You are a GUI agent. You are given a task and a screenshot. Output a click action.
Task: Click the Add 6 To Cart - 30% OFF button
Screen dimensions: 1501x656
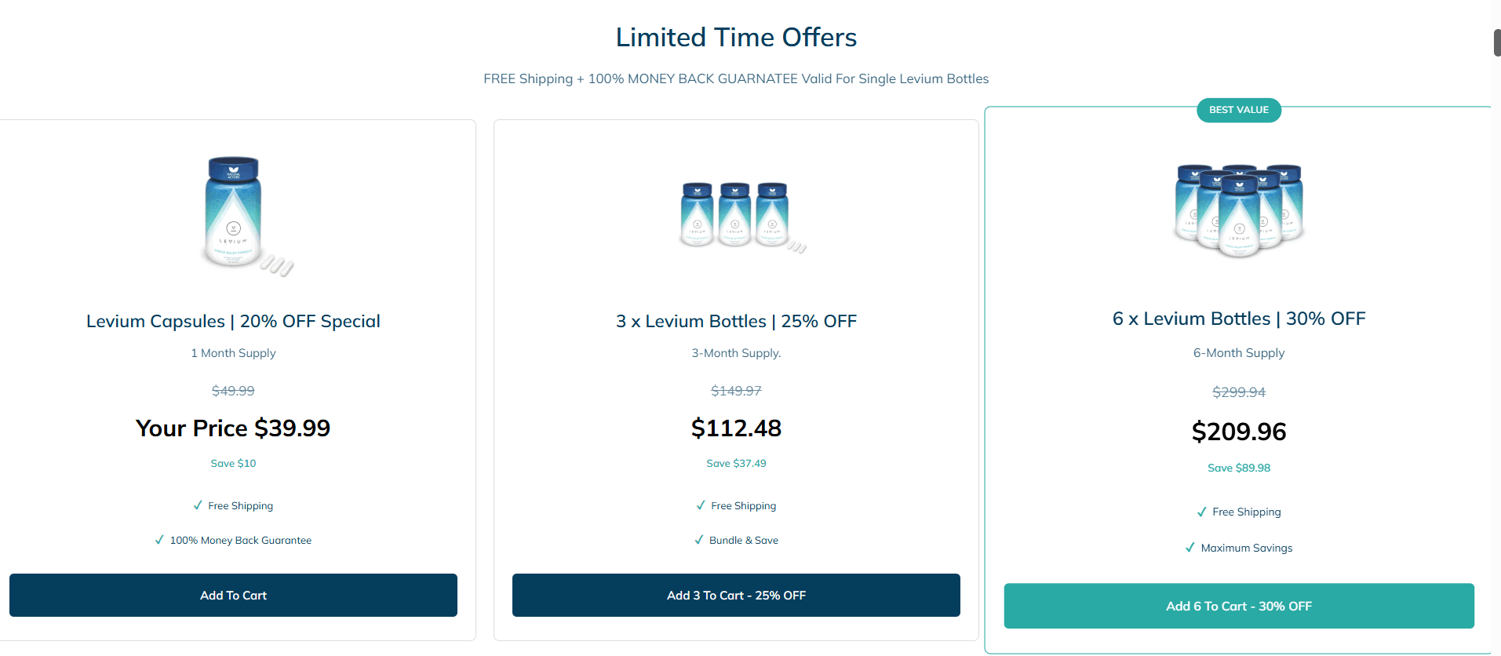(1238, 605)
